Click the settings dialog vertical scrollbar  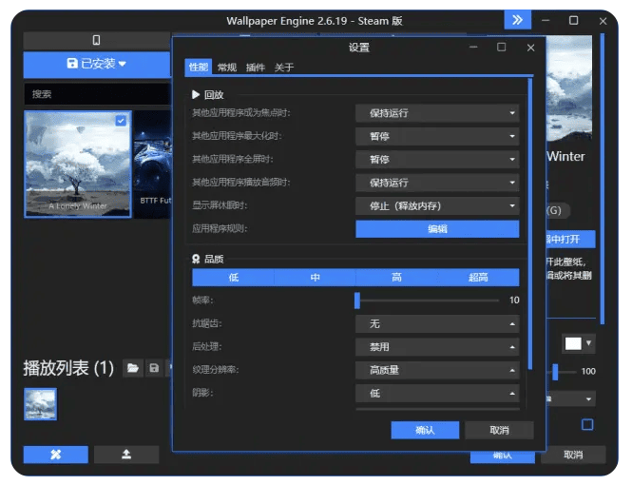[x=529, y=224]
